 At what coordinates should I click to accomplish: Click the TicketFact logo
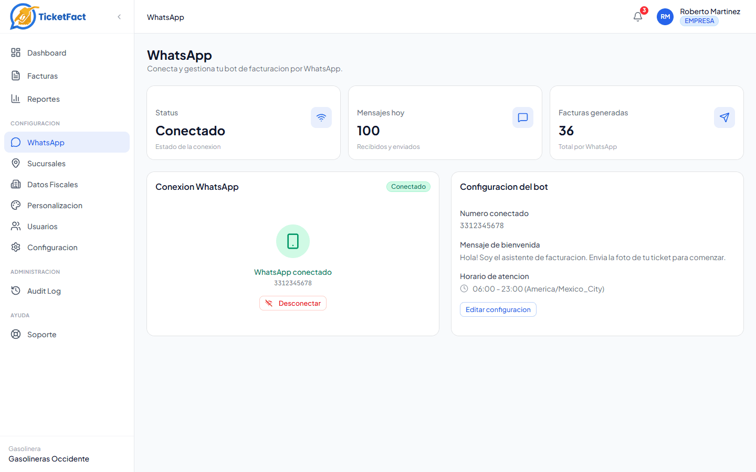tap(48, 17)
